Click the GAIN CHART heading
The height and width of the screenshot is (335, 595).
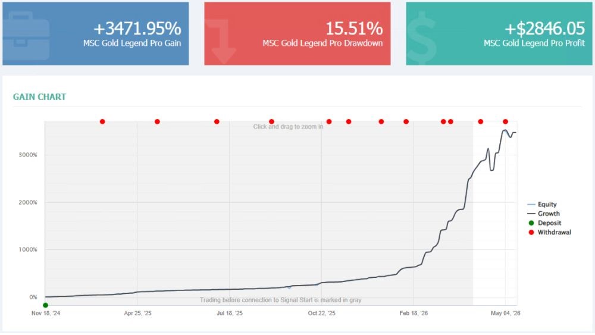tap(39, 97)
